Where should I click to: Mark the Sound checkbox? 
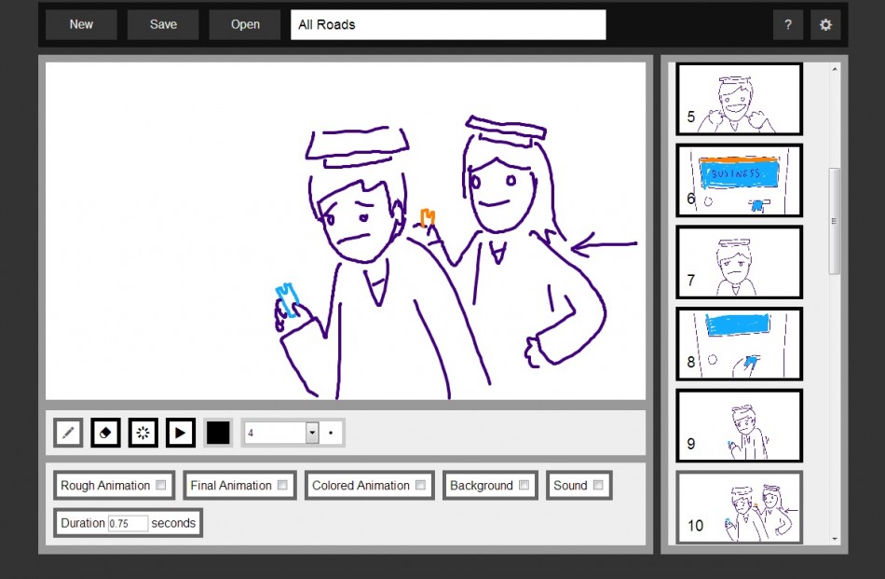598,485
